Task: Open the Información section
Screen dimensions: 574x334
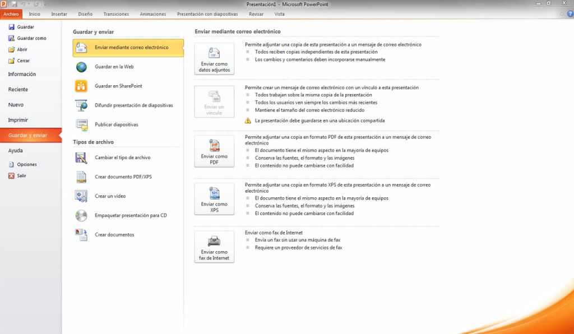Action: pyautogui.click(x=22, y=75)
